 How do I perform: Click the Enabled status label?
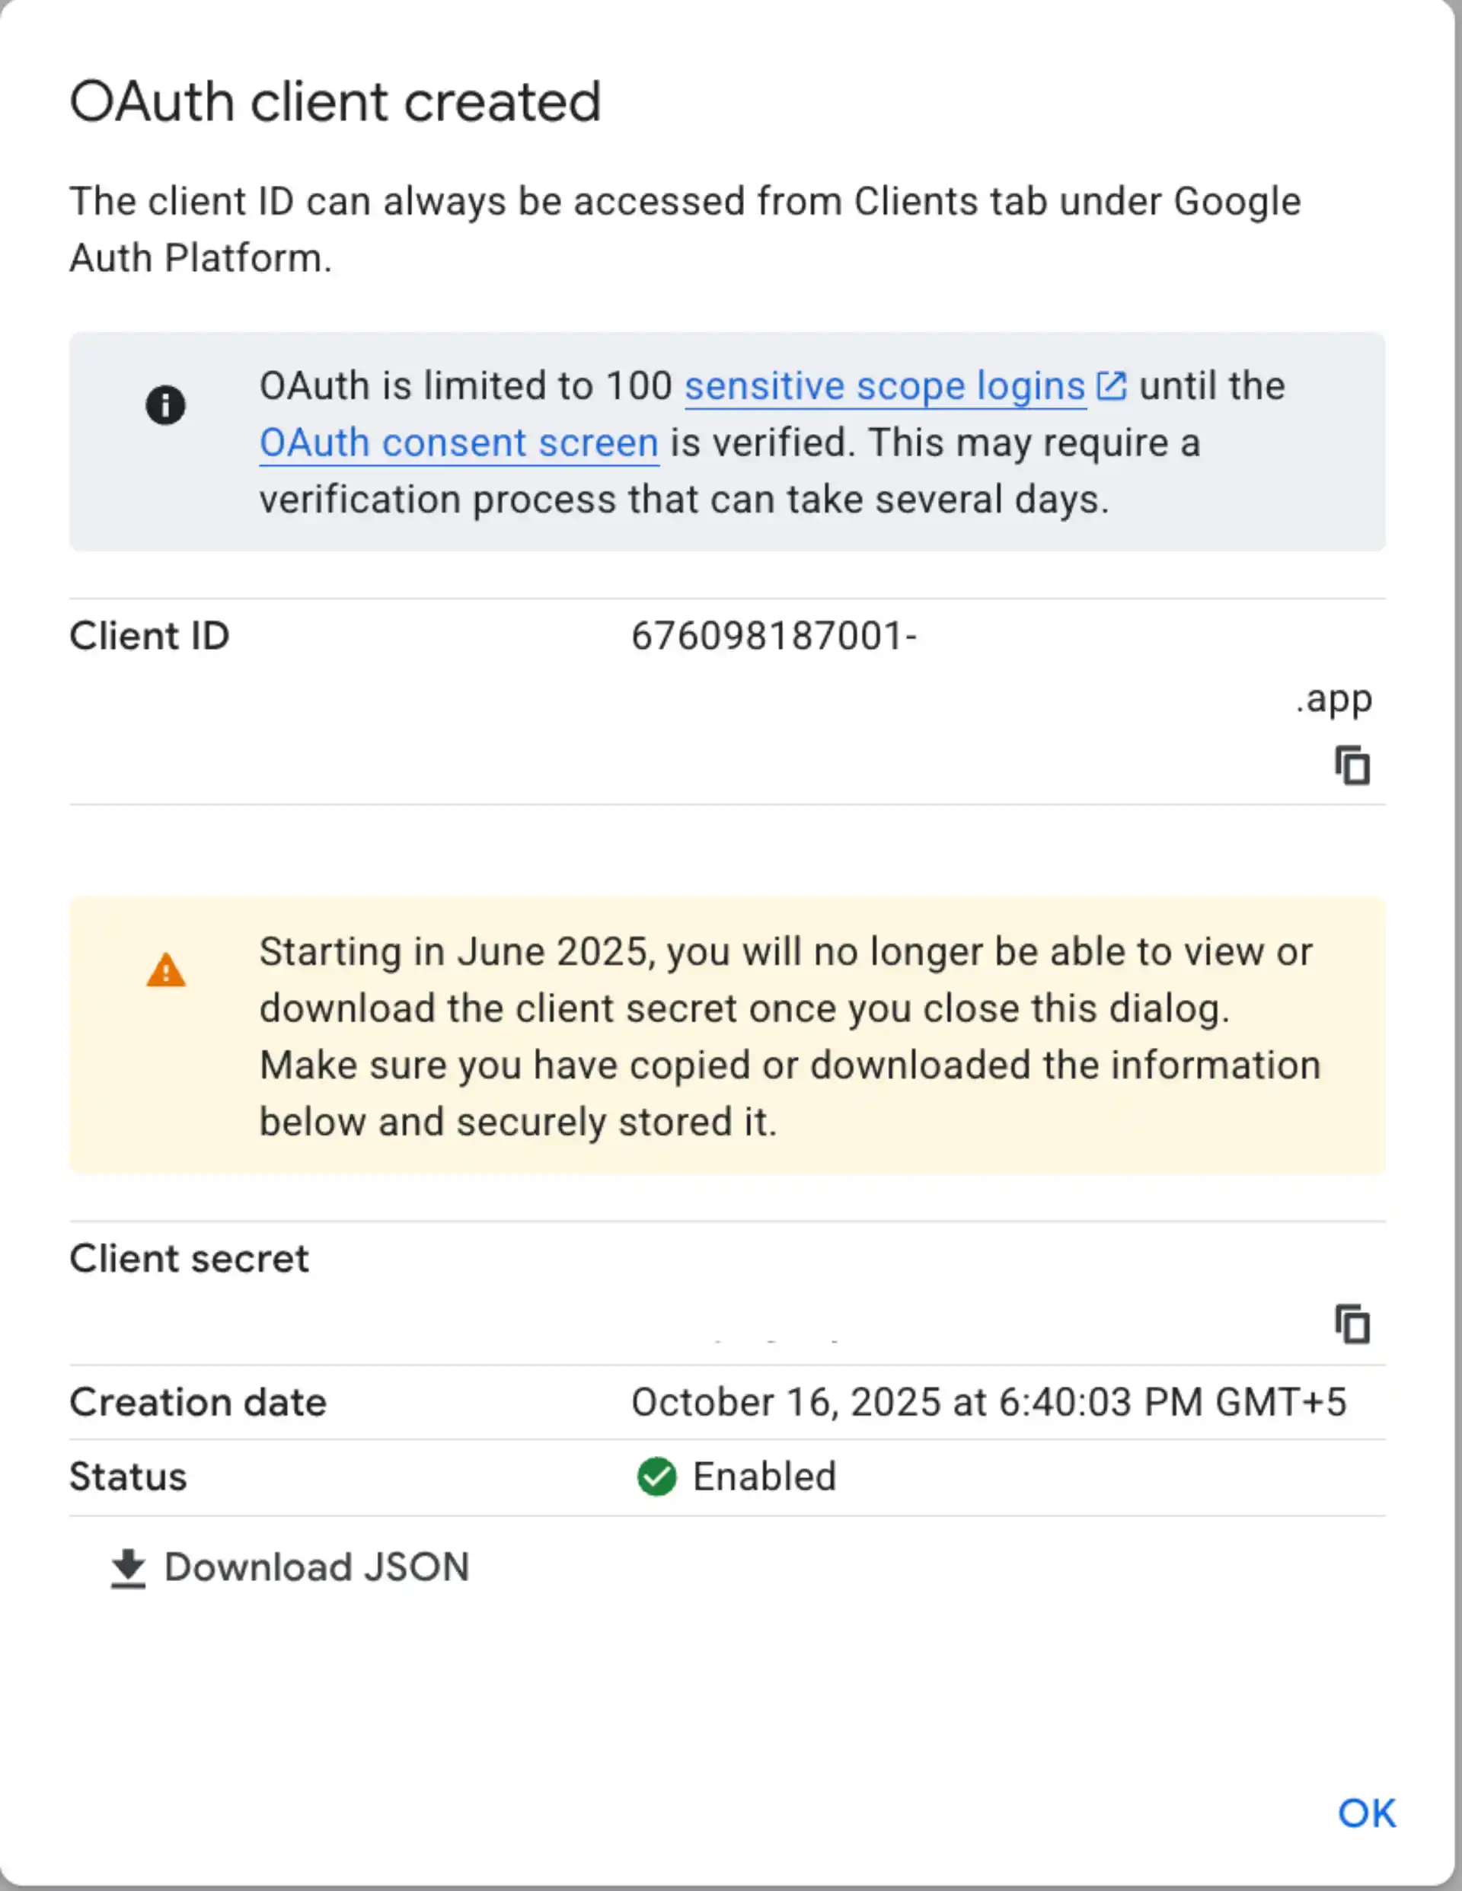[x=764, y=1475]
